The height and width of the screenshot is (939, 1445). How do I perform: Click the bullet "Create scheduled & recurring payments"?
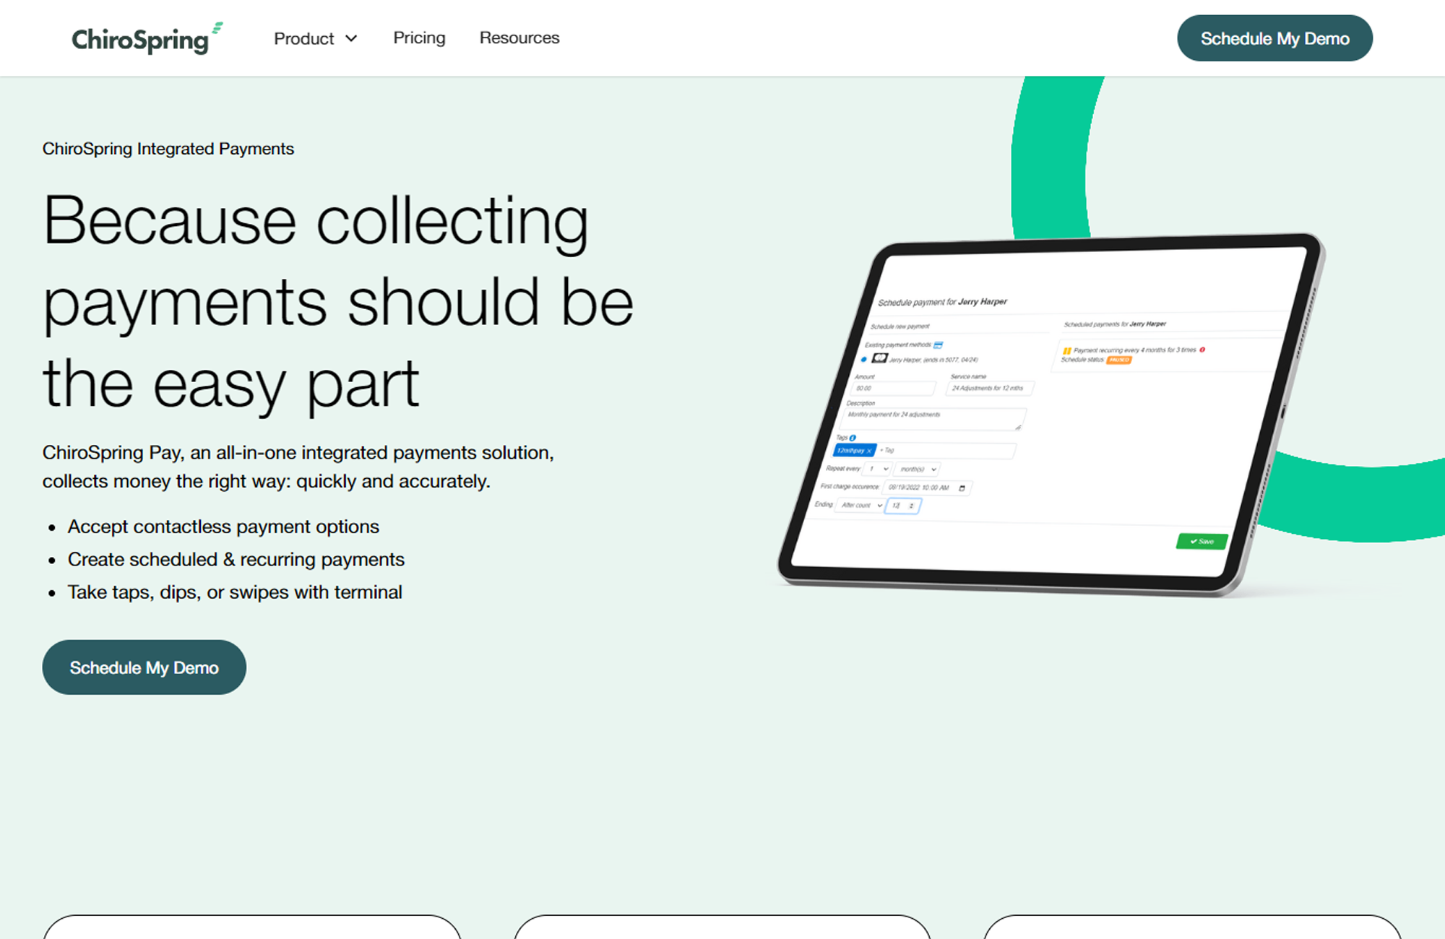point(236,559)
